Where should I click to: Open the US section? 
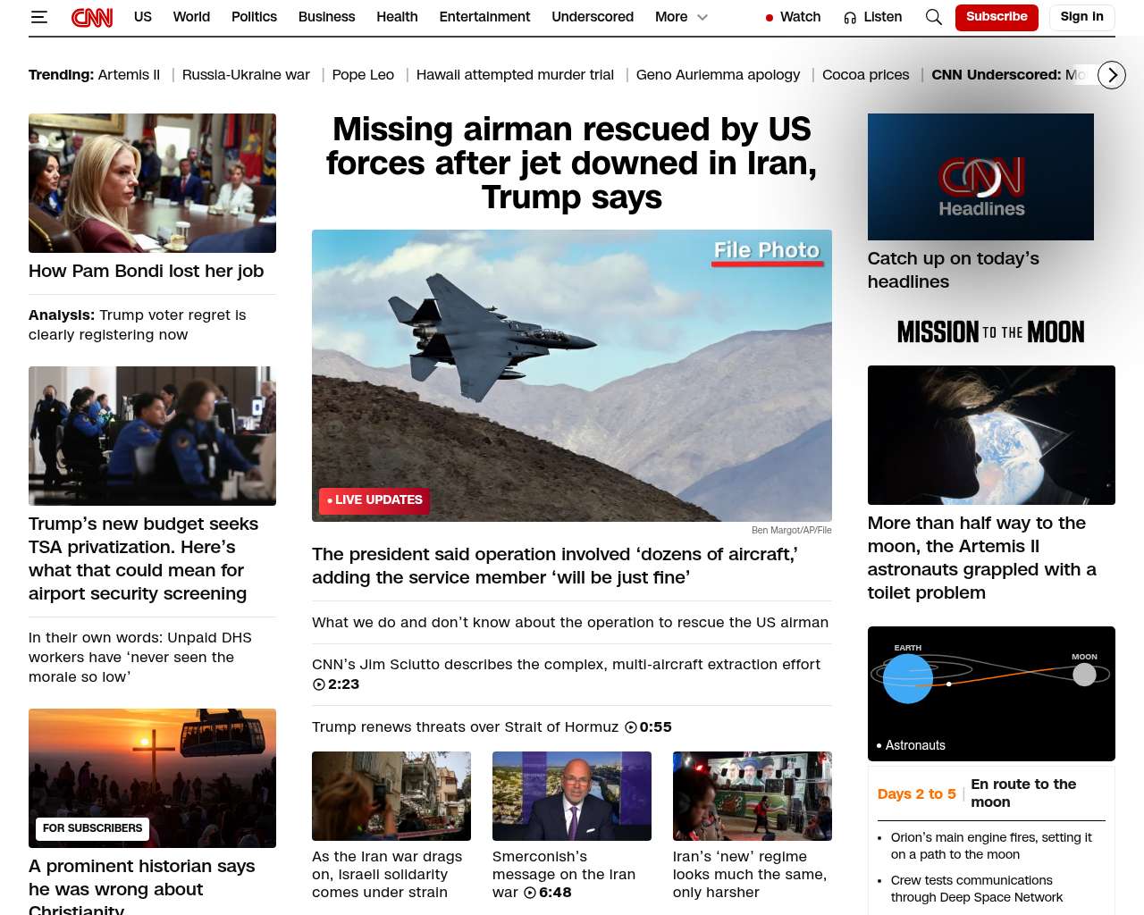pos(143,17)
